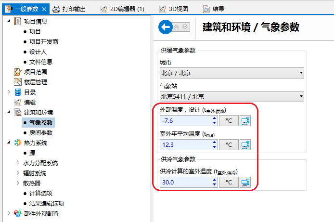Click the stepper arrows on annual average temperature
334x222 pixels.
pos(214,144)
